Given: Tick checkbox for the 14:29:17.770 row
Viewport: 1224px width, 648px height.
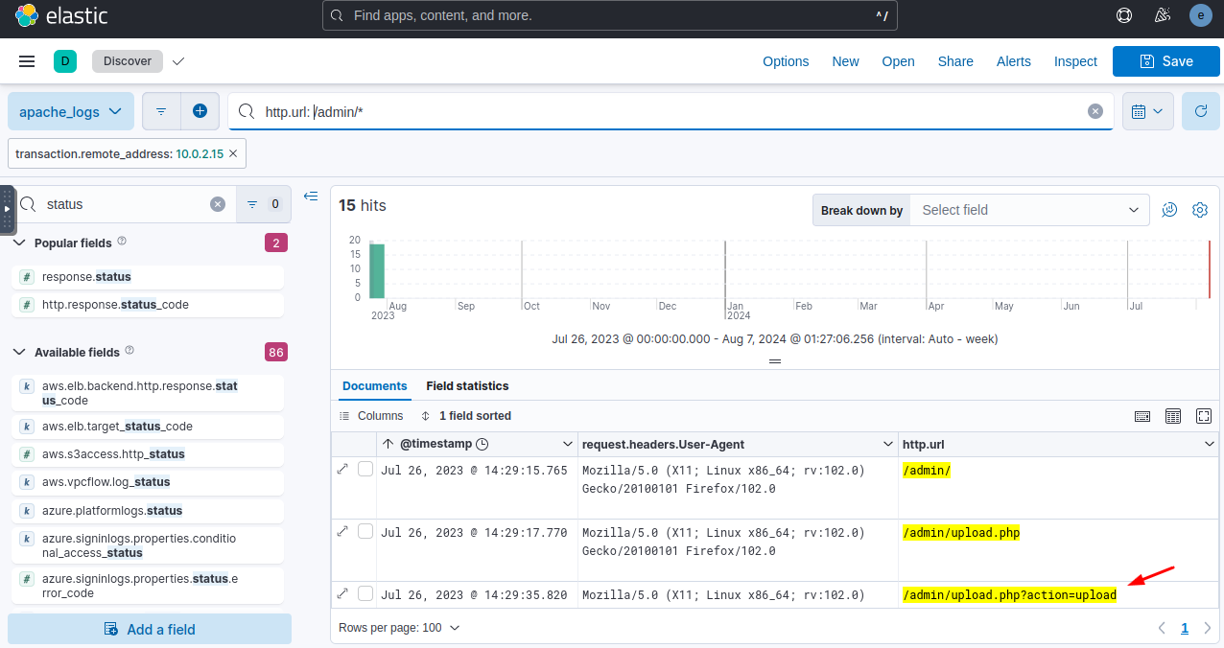Looking at the screenshot, I should (x=365, y=531).
